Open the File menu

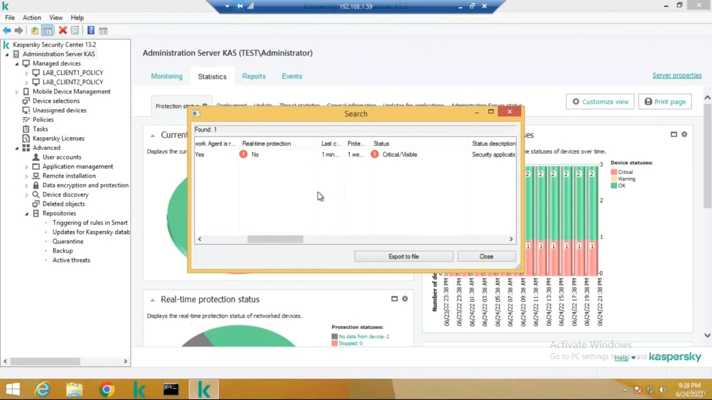click(x=10, y=18)
